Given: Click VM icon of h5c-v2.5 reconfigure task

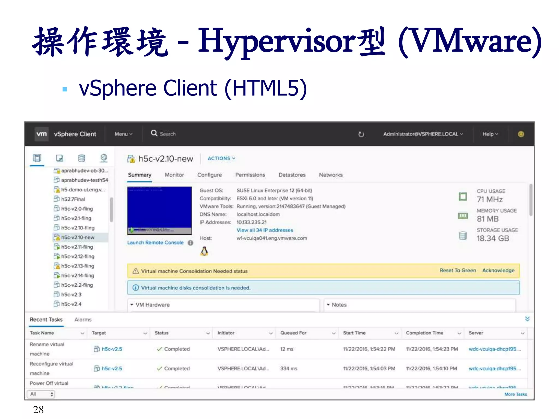Looking at the screenshot, I should 97,369.
